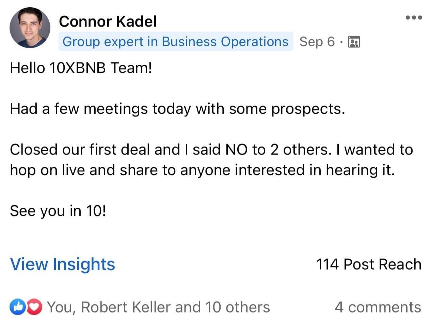Click the See you in 10! line
The image size is (431, 320).
(58, 211)
